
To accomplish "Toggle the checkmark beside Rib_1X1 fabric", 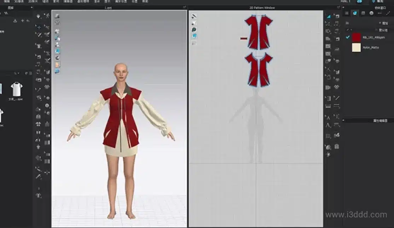I will (x=348, y=37).
